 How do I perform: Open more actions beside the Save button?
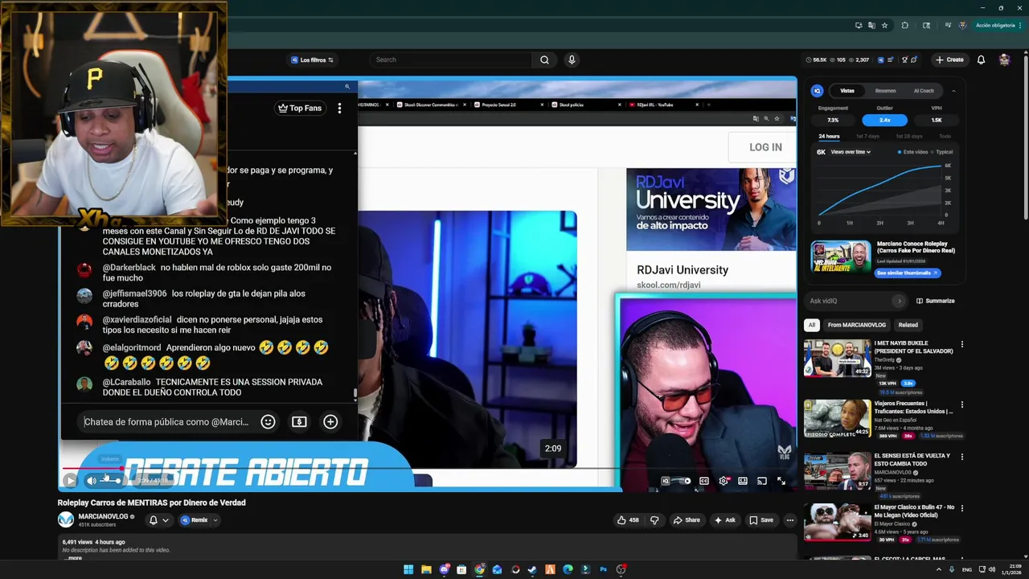tap(789, 520)
